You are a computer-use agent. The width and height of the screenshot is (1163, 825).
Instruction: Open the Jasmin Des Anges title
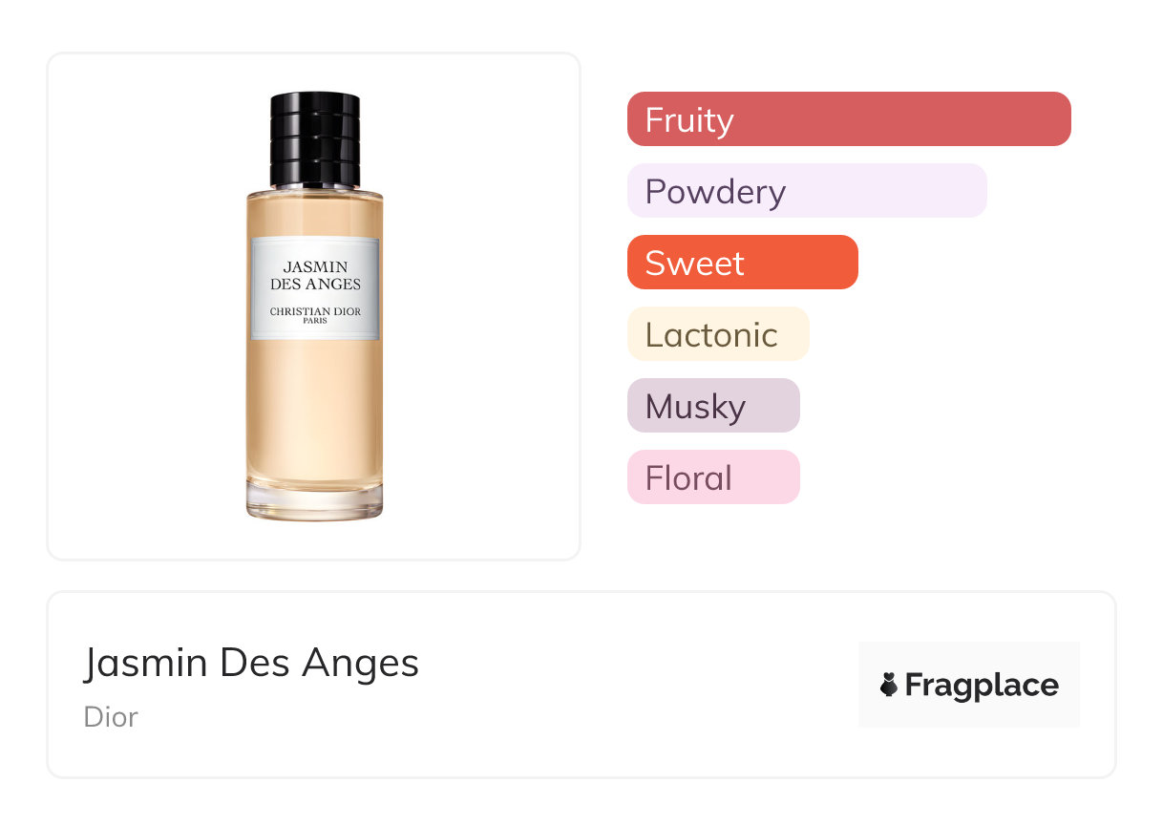click(x=251, y=663)
